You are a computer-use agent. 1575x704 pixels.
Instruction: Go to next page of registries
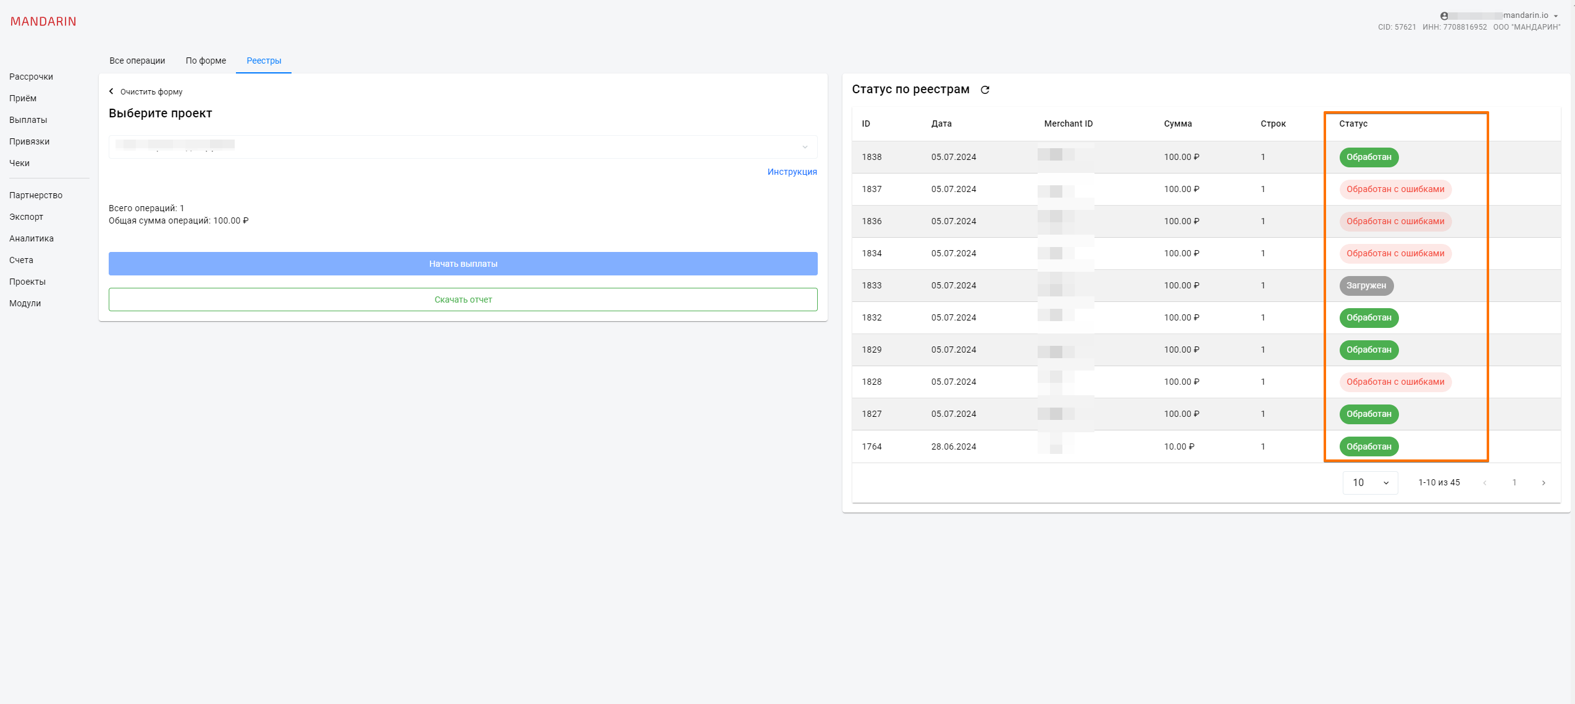click(1543, 483)
